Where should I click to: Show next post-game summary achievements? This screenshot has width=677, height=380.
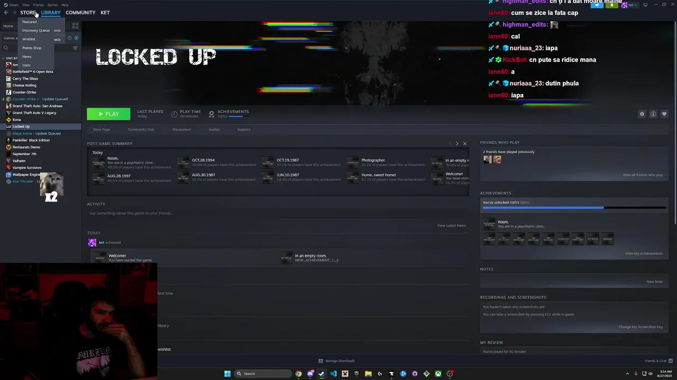click(x=457, y=144)
